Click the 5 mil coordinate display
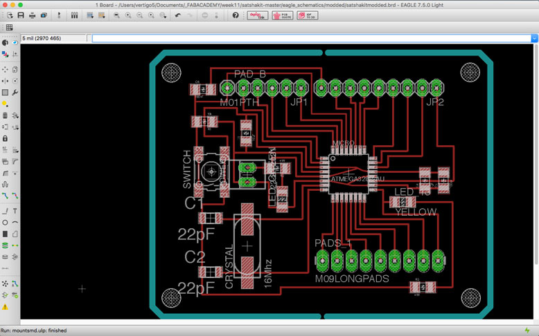This screenshot has height=336, width=539. 54,39
